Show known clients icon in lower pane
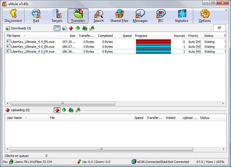The width and height of the screenshot is (231, 167). 78,110
